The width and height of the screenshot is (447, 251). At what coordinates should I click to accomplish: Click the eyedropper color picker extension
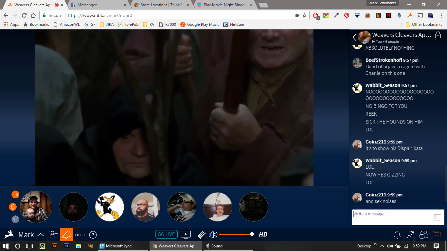[x=336, y=15]
